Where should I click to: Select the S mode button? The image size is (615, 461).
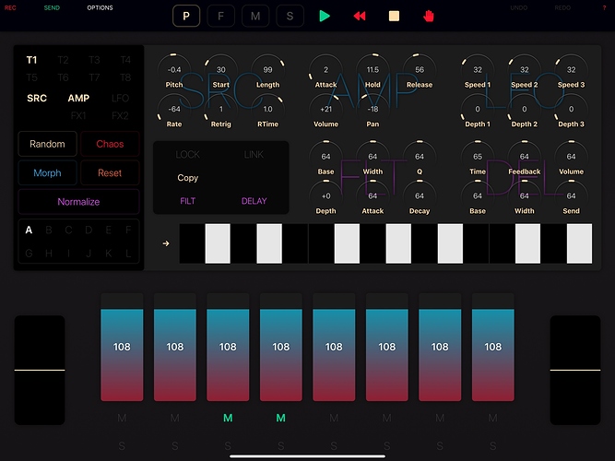coord(290,16)
